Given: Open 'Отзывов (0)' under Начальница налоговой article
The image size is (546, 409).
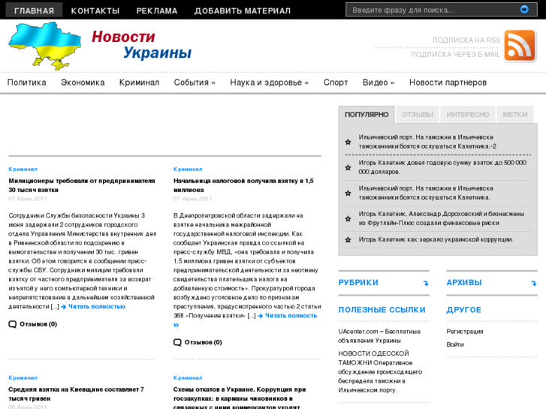Looking at the screenshot, I should 203,342.
